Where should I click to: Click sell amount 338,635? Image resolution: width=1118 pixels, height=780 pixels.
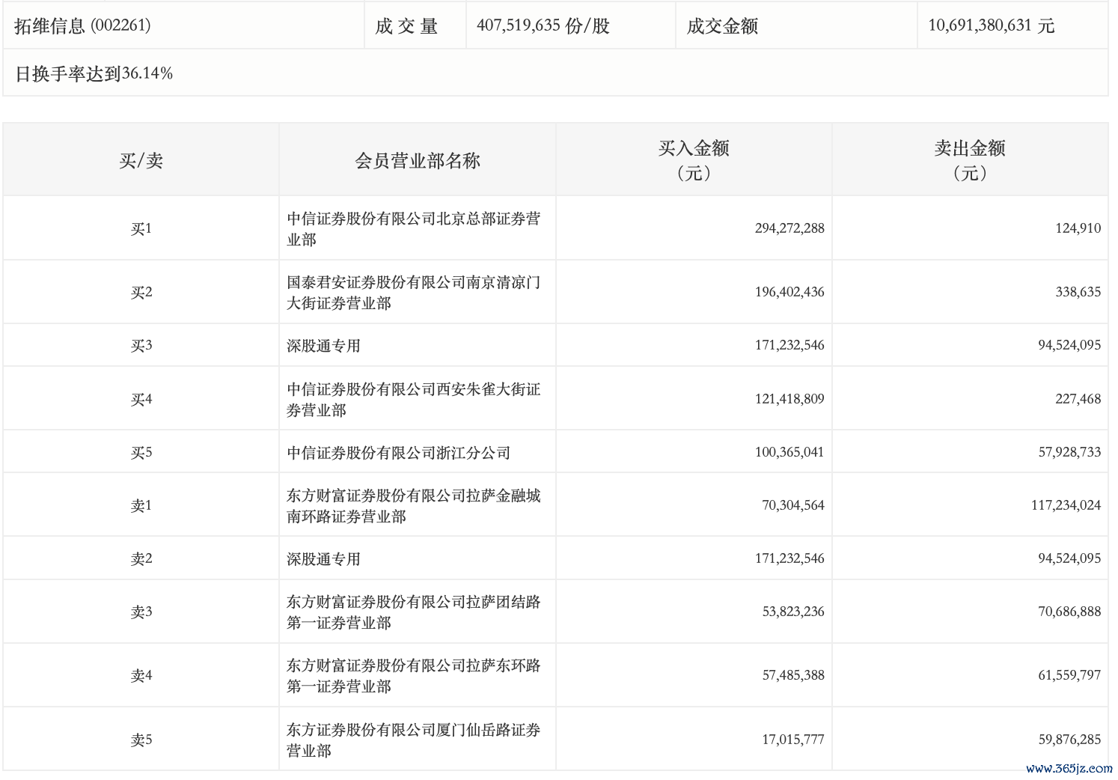[1078, 292]
